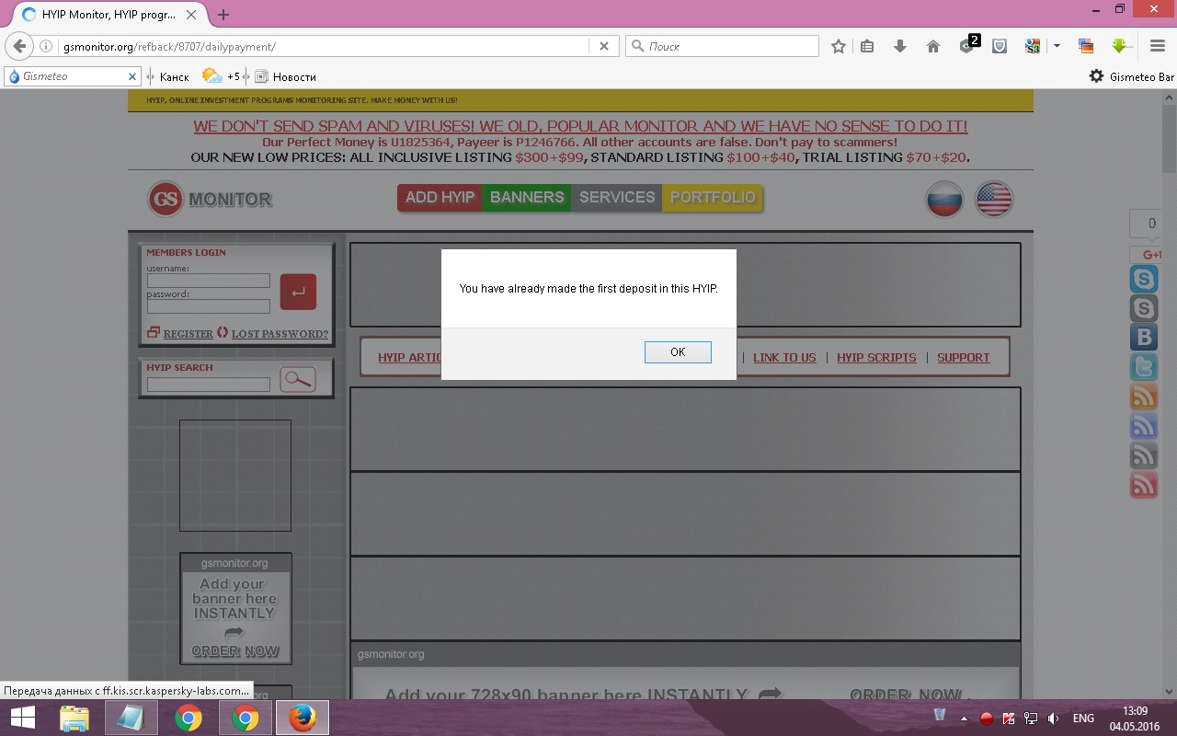Select the HYIP Monitor browser tab
The image size is (1177, 736).
[106, 15]
